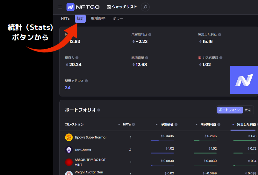The width and height of the screenshot is (258, 175).
Task: Show info icon next to 総収入
Action: pyautogui.click(x=77, y=58)
